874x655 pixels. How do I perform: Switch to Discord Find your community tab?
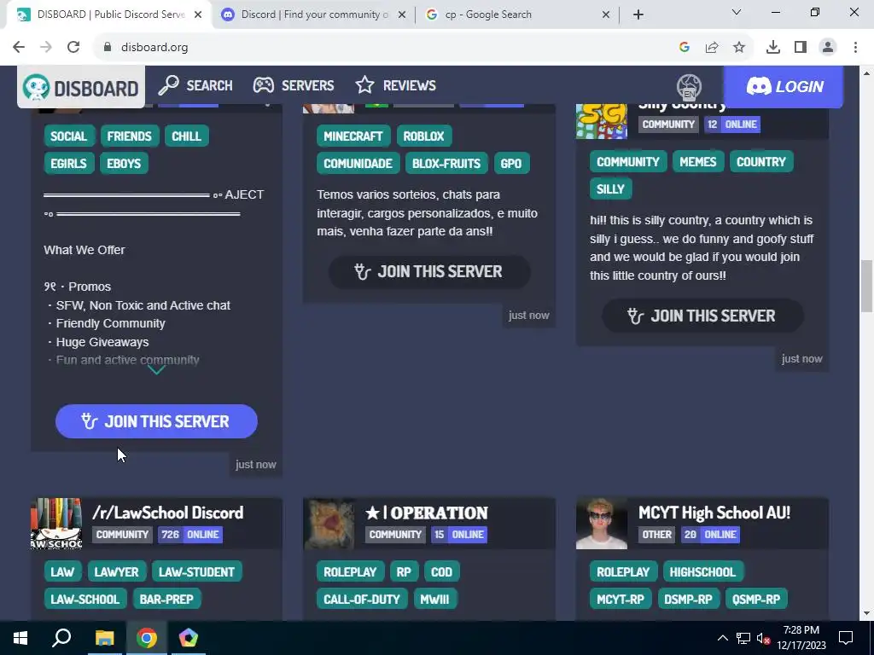(314, 14)
